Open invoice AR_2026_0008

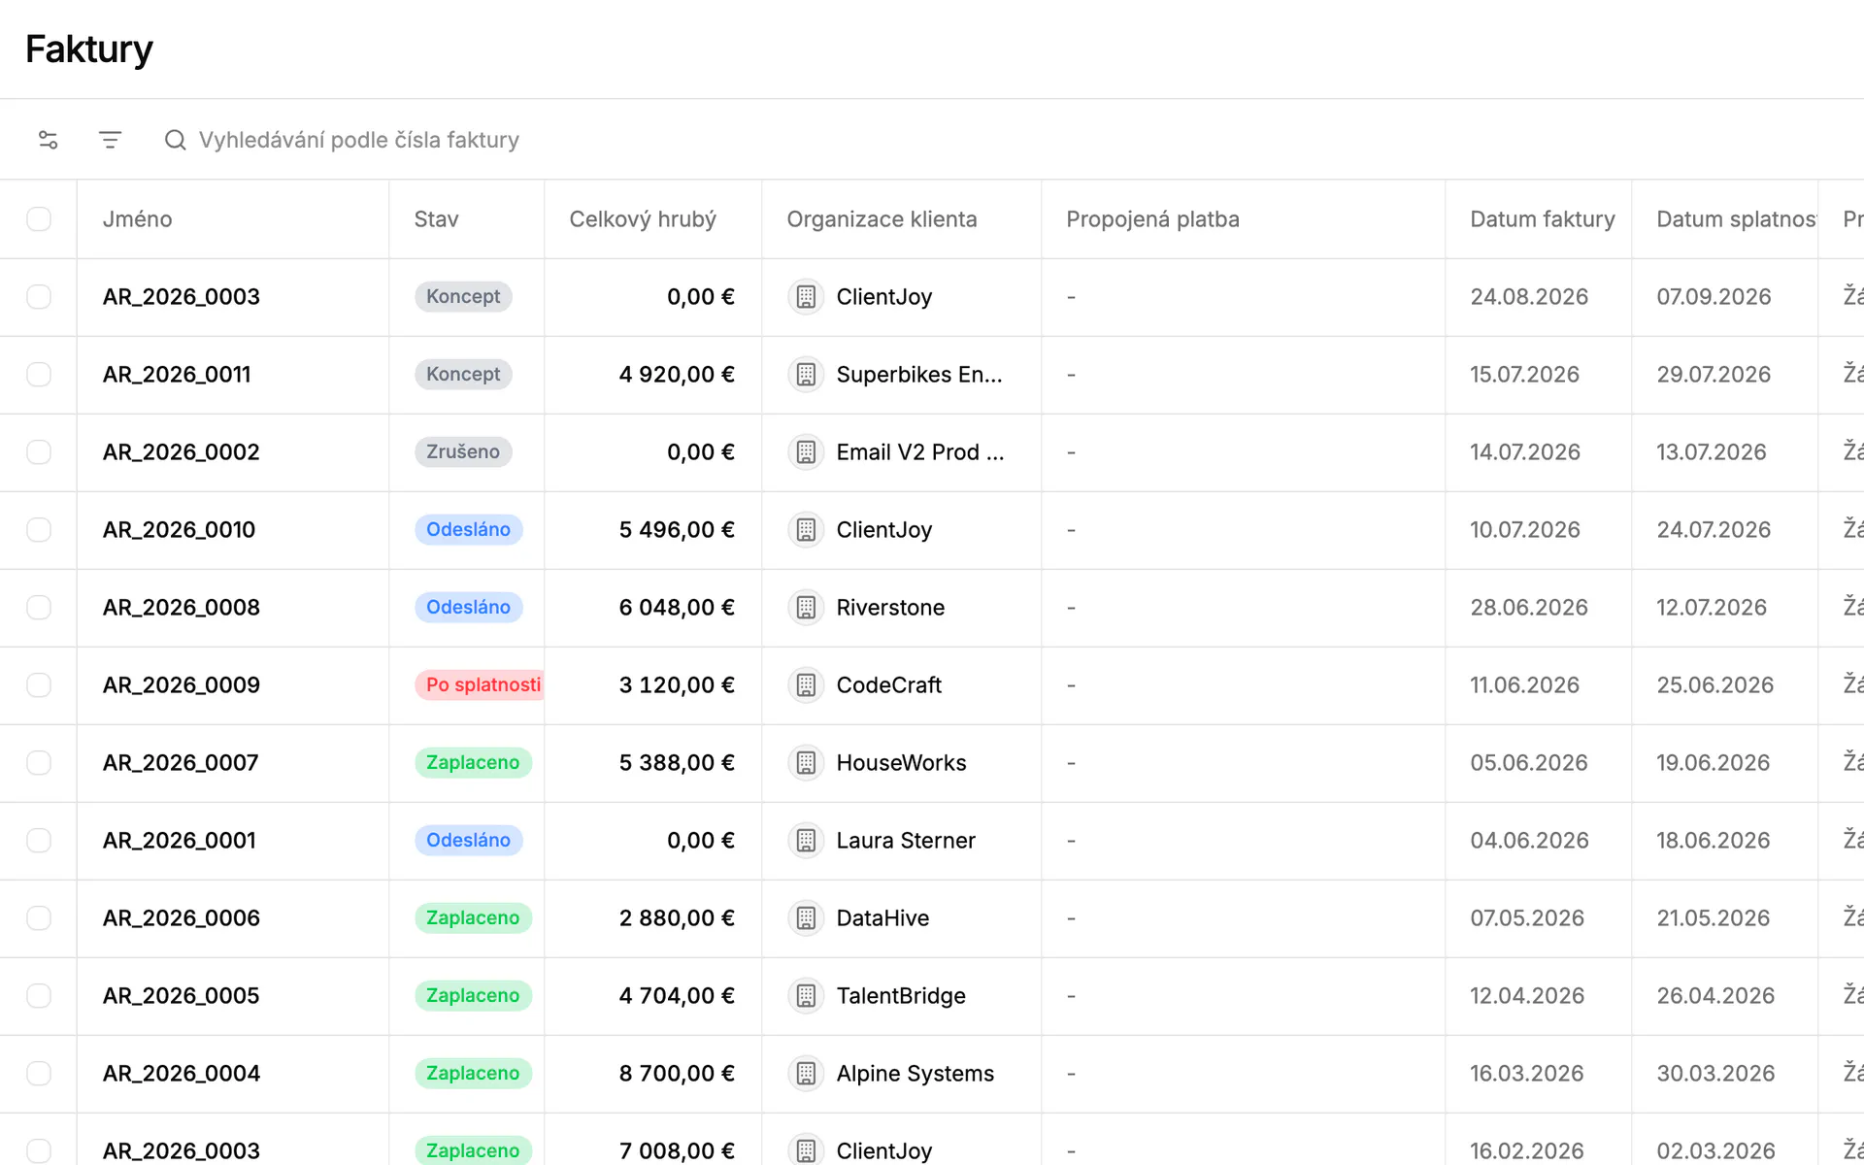pyautogui.click(x=182, y=608)
